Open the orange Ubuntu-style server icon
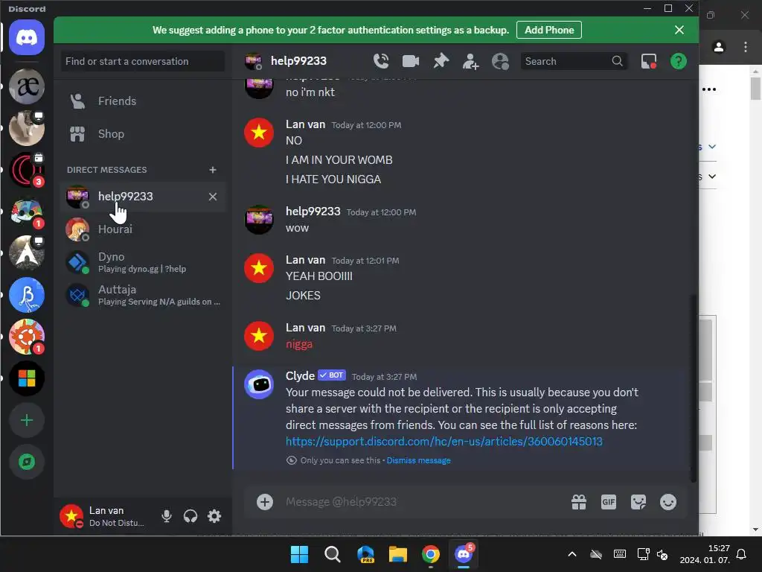 click(x=27, y=337)
